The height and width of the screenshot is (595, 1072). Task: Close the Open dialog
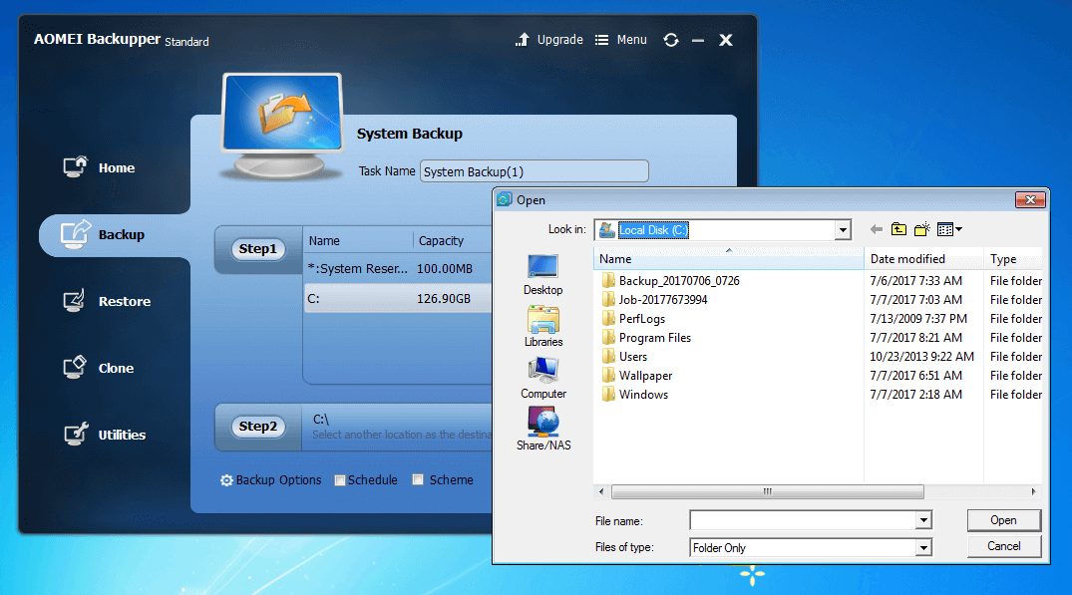(x=1029, y=199)
